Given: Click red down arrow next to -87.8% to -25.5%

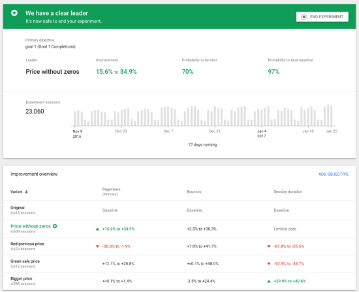Looking at the screenshot, I should 269,246.
